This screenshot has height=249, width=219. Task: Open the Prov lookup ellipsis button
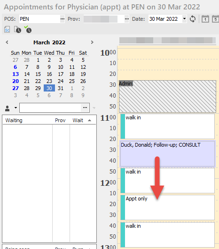pyautogui.click(x=127, y=19)
